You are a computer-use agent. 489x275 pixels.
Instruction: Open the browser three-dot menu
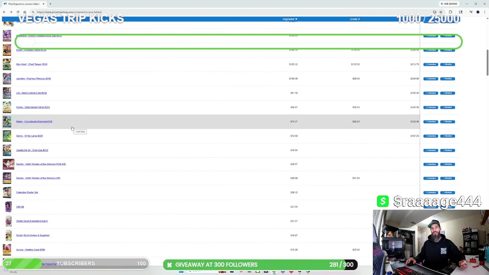click(485, 12)
